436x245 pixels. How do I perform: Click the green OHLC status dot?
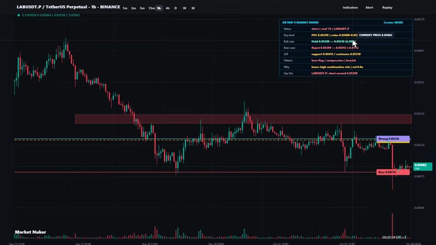point(19,15)
